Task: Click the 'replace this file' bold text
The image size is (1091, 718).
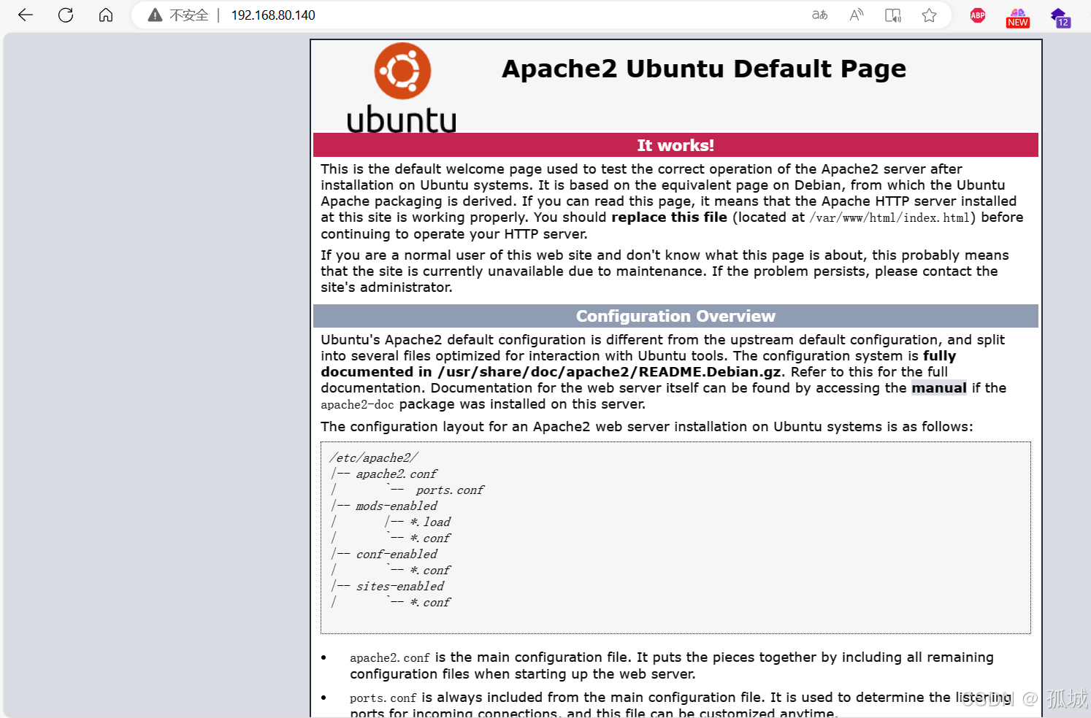Action: 669,217
